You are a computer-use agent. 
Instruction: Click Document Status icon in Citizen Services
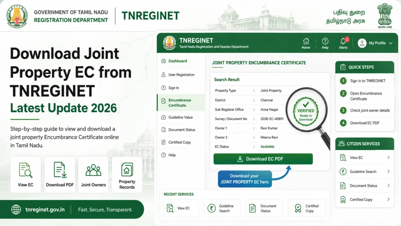(343, 186)
